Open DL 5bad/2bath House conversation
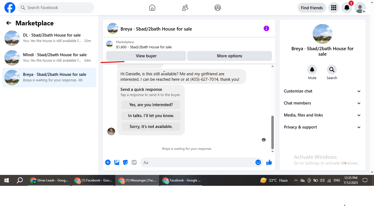This screenshot has width=374, height=206. (49, 38)
